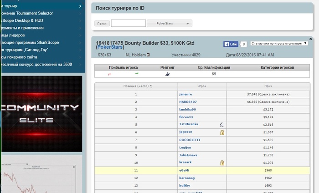The image size is (319, 193).
Task: Open программы SharkScope menu item
Action: tap(30, 42)
